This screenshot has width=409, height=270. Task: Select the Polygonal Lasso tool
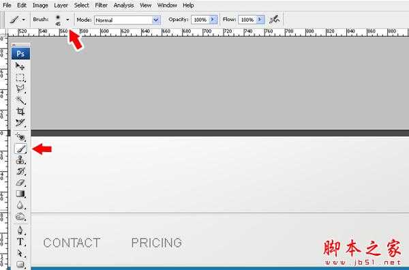(x=20, y=89)
